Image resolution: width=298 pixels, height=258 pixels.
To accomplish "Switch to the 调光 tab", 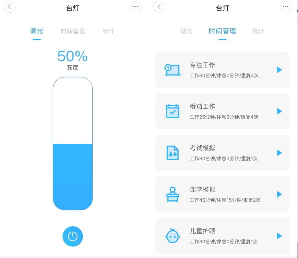I will click(37, 31).
